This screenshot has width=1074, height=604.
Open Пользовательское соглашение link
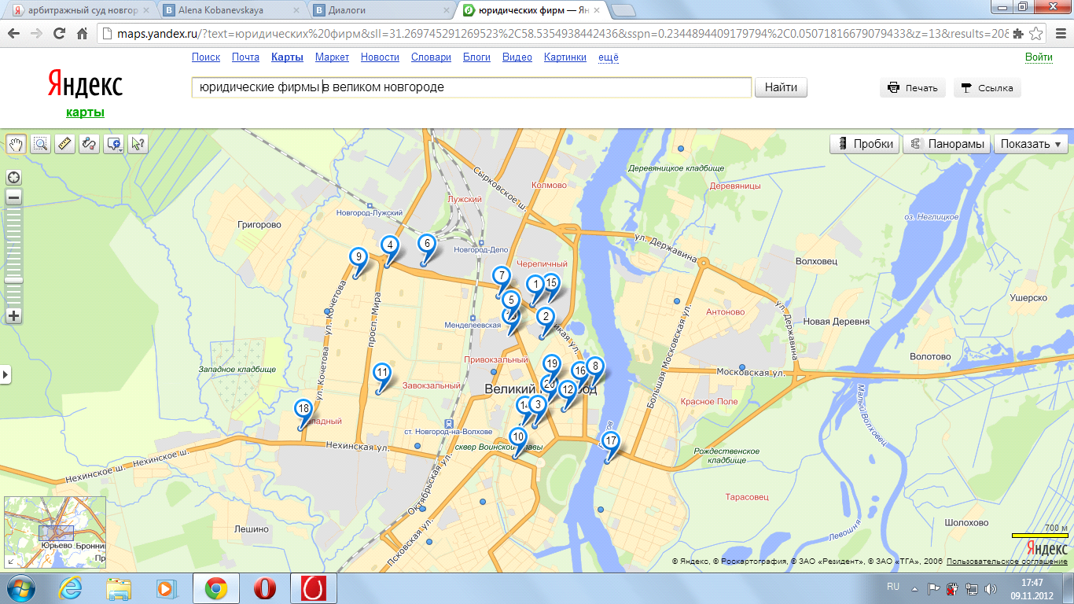tap(1006, 562)
